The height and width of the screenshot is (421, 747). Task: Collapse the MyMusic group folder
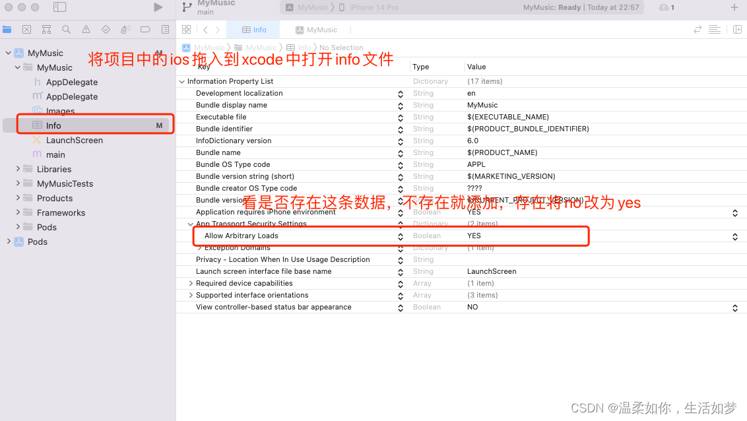coord(18,67)
